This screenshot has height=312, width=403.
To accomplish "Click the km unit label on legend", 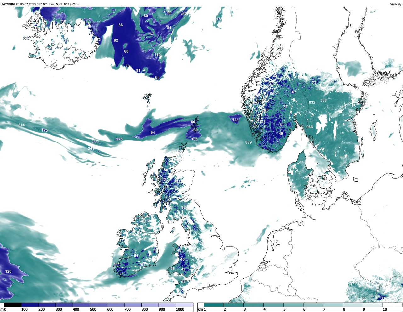I will pos(200,309).
